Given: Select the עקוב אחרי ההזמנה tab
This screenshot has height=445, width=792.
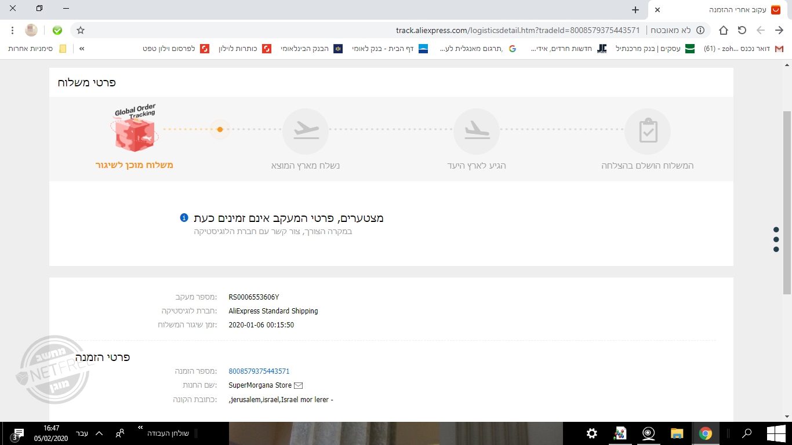Looking at the screenshot, I should [719, 10].
